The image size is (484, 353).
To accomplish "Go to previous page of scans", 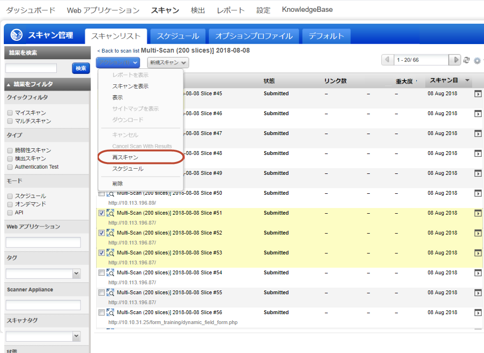I will 387,60.
